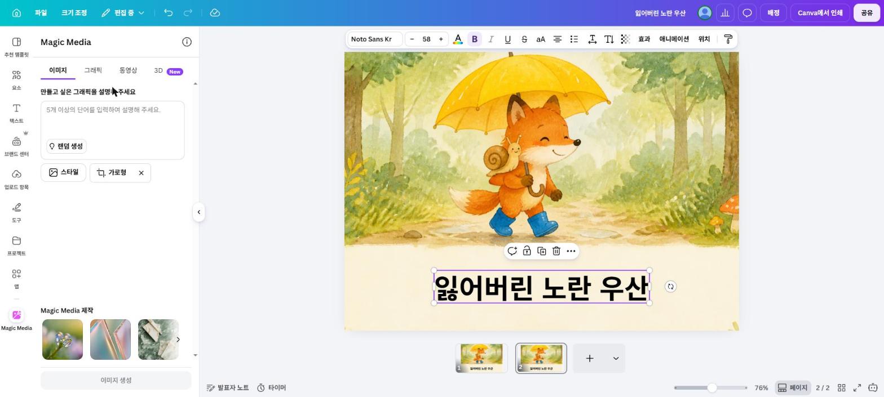Switch to vertical text direction
884x397 pixels.
[609, 39]
